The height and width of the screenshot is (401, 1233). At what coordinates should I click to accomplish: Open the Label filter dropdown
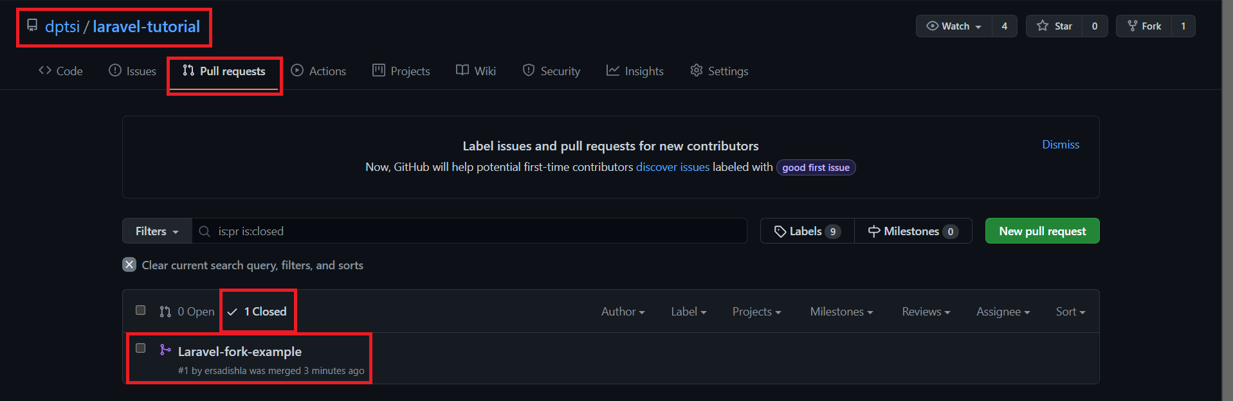click(x=688, y=312)
